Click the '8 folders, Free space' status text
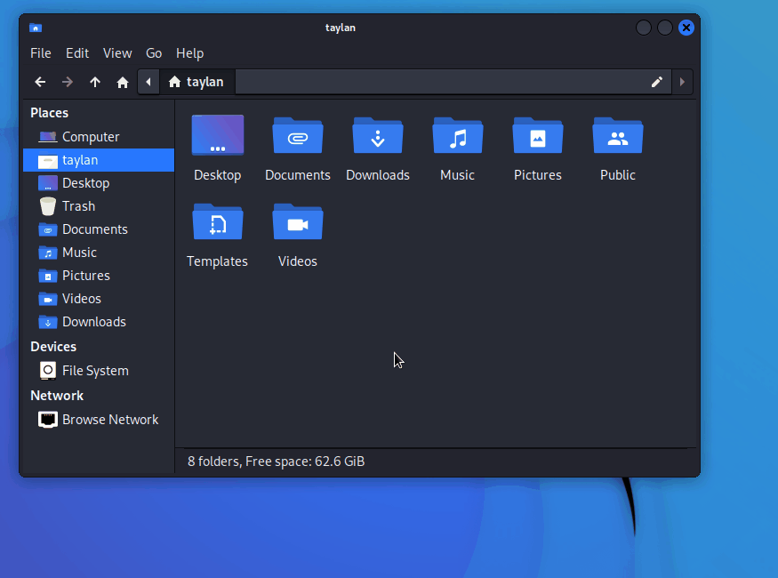This screenshot has width=778, height=578. point(276,462)
